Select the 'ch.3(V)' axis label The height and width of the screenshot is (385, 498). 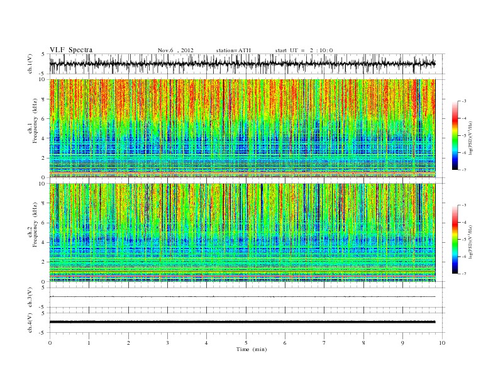[x=30, y=298]
